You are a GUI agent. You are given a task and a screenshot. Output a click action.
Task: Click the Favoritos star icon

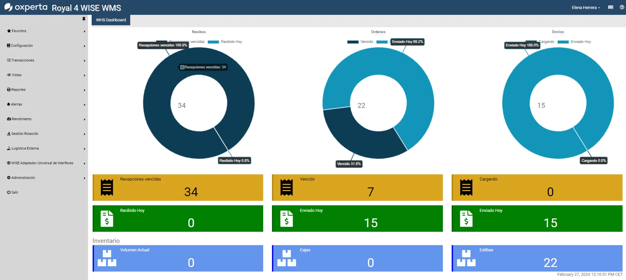[x=9, y=31]
